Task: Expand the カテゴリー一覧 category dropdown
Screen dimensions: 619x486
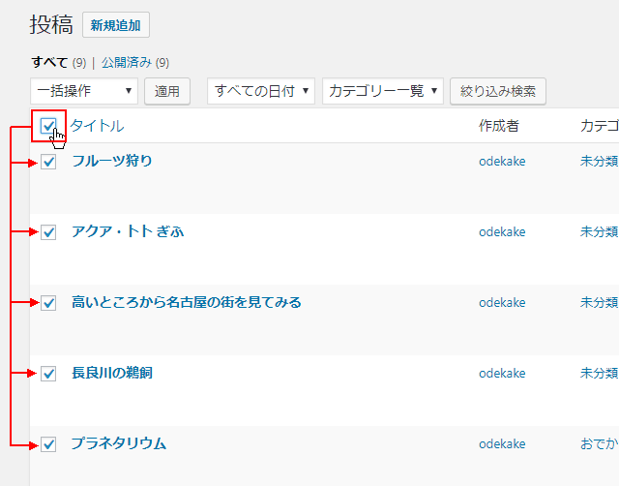Action: point(383,91)
